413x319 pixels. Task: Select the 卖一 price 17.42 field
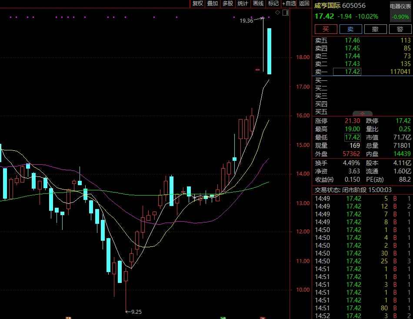coord(347,72)
